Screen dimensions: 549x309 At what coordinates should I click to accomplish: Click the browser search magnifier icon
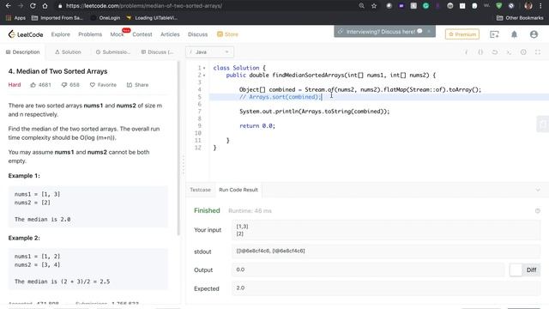[362, 6]
